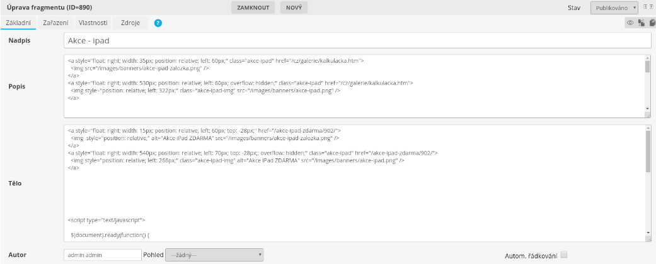Open the Vlastnosti tab
The width and height of the screenshot is (656, 264).
[x=93, y=23]
